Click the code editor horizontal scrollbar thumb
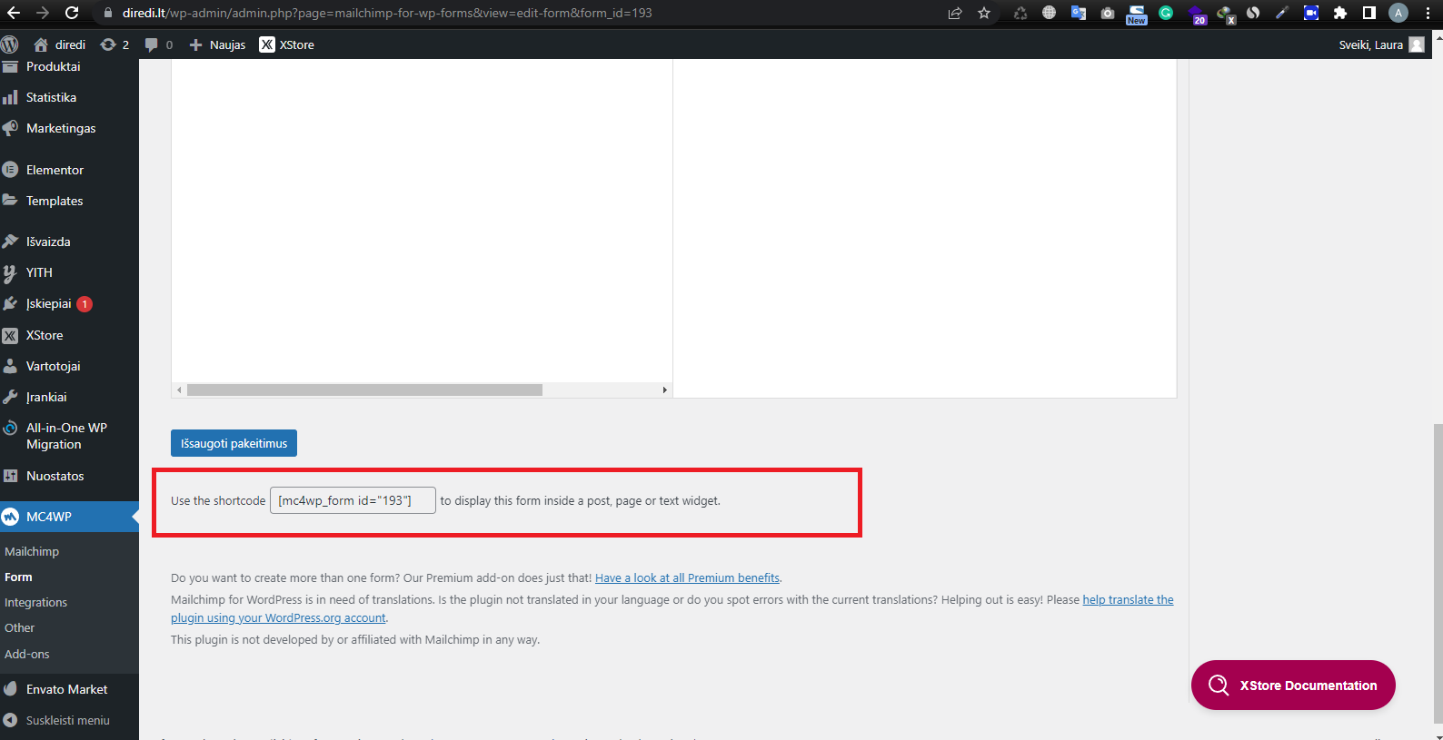 click(364, 390)
